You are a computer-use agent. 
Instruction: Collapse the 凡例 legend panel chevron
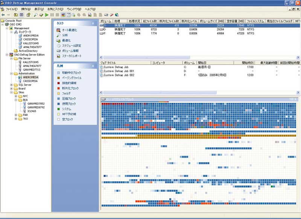(93, 66)
